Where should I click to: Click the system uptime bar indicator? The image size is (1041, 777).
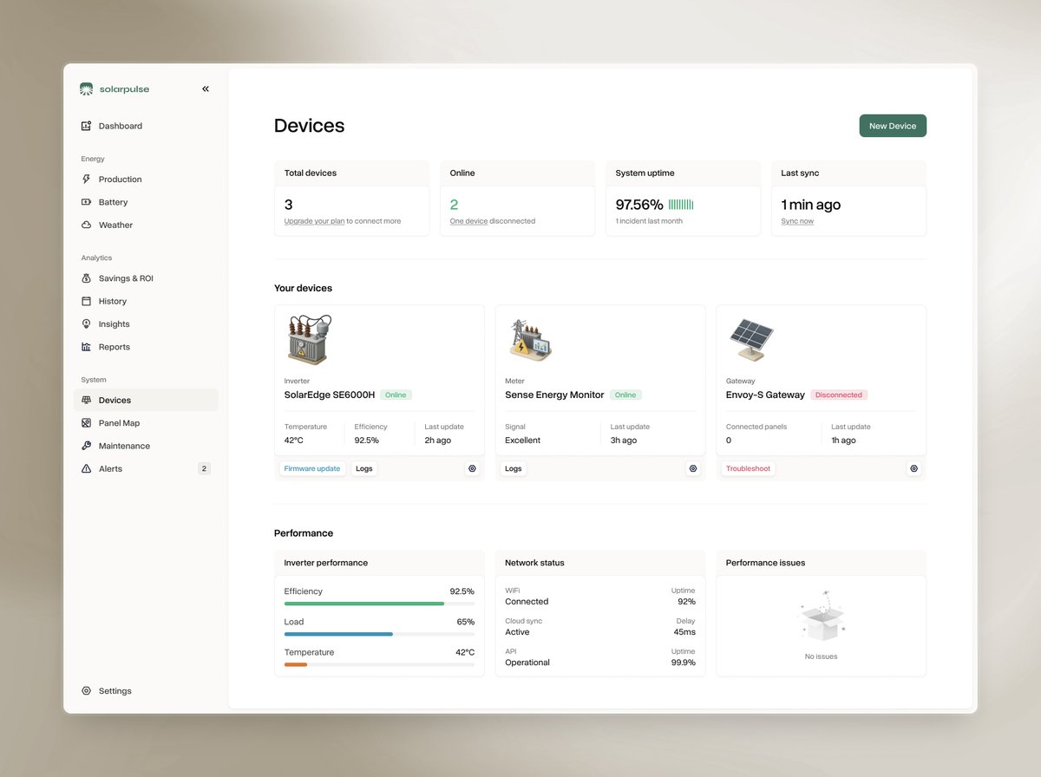(681, 205)
